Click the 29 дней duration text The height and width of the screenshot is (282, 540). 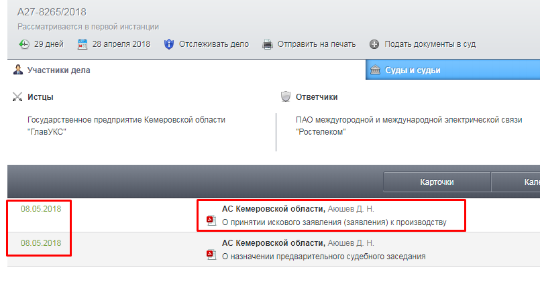(x=49, y=44)
